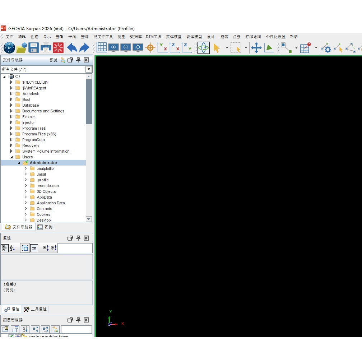Open the 帮助 menu
This screenshot has width=362, height=362.
coord(294,37)
